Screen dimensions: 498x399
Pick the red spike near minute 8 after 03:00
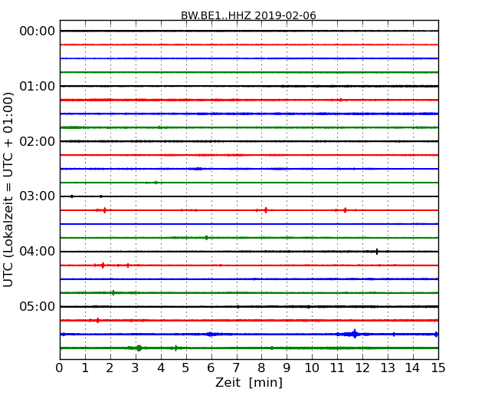(266, 210)
